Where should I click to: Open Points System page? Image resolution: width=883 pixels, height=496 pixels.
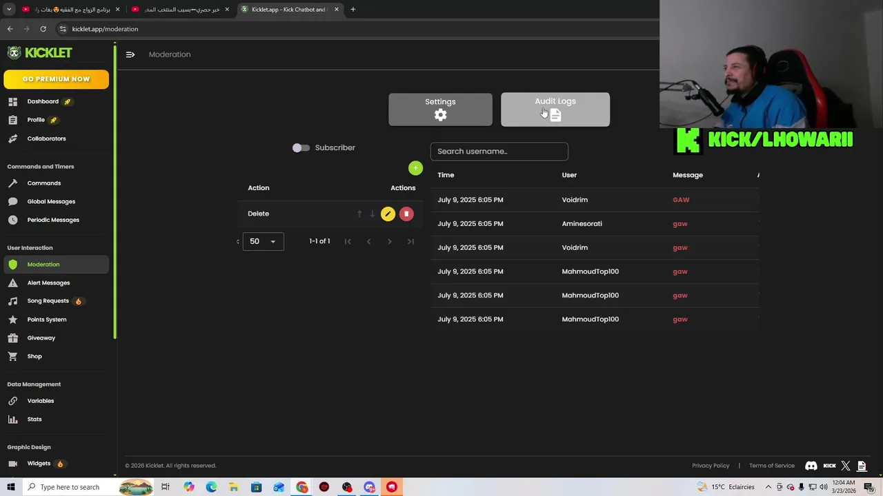(x=47, y=320)
